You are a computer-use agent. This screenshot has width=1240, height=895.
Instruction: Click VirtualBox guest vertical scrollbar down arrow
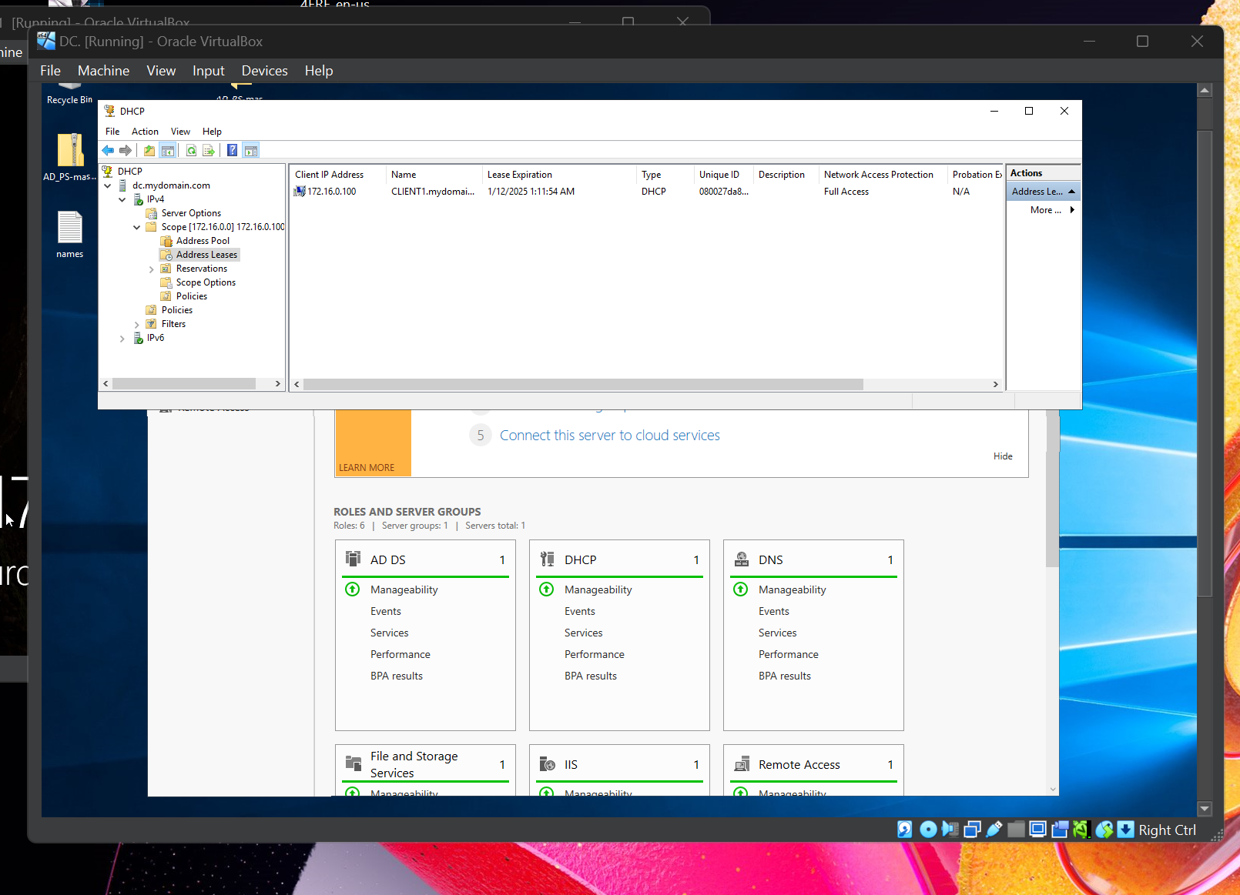pyautogui.click(x=1205, y=809)
